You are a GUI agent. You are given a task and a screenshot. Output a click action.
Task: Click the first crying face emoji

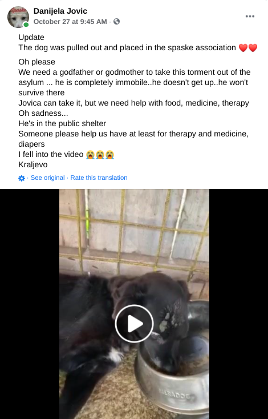(x=90, y=155)
